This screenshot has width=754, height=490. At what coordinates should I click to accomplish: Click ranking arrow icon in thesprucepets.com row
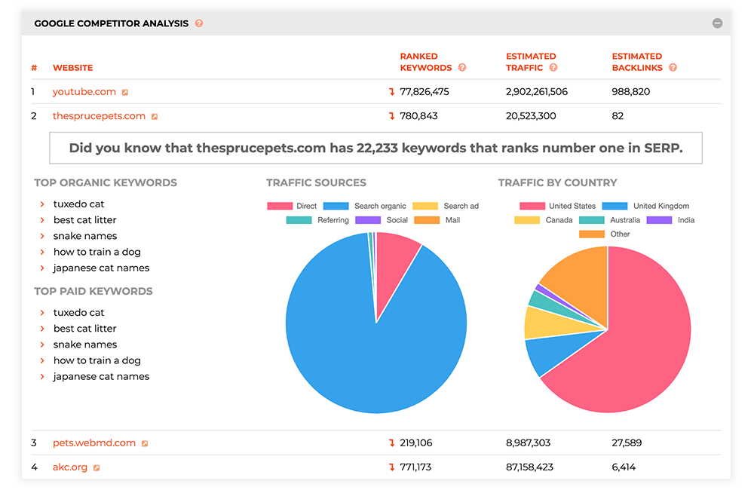pos(391,116)
